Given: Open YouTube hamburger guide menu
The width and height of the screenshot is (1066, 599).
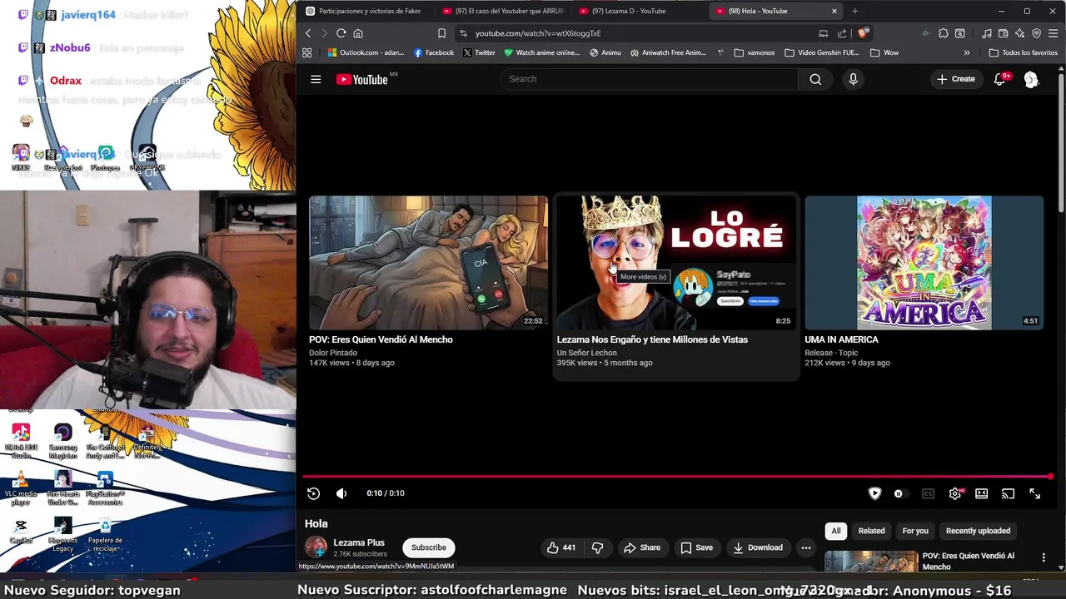Looking at the screenshot, I should click(316, 79).
